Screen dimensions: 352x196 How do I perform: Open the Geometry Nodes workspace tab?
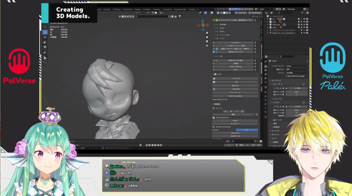(181, 9)
